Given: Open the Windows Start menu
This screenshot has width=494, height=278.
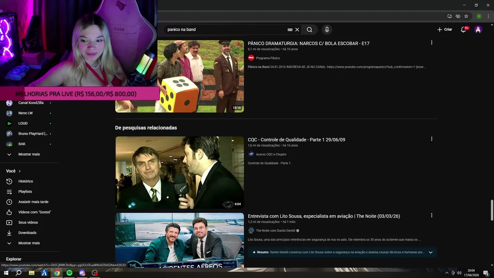Looking at the screenshot, I should (6, 273).
